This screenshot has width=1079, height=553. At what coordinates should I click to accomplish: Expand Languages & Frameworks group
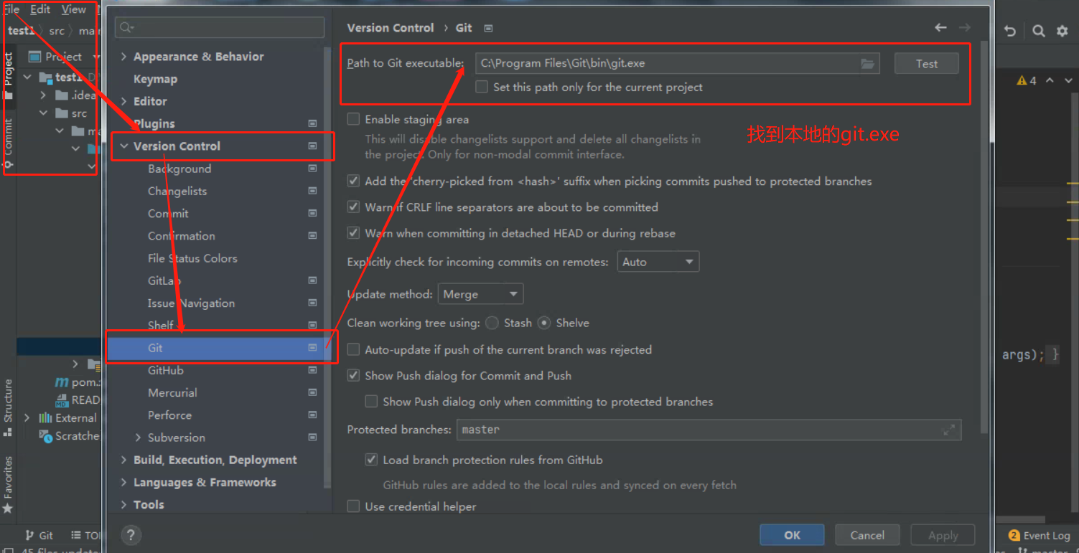click(124, 482)
